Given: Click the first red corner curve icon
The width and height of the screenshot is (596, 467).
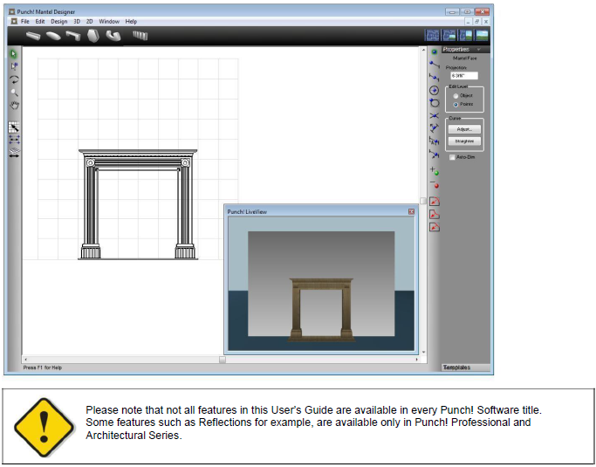Looking at the screenshot, I should pos(434,201).
